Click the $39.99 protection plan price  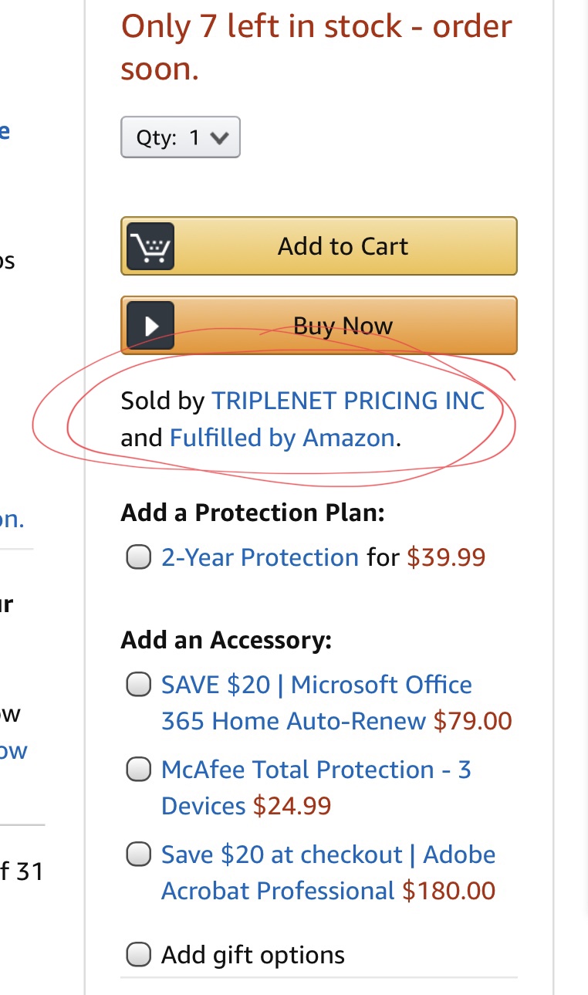[446, 557]
